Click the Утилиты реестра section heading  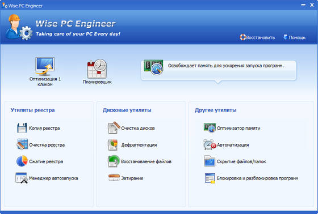[33, 110]
